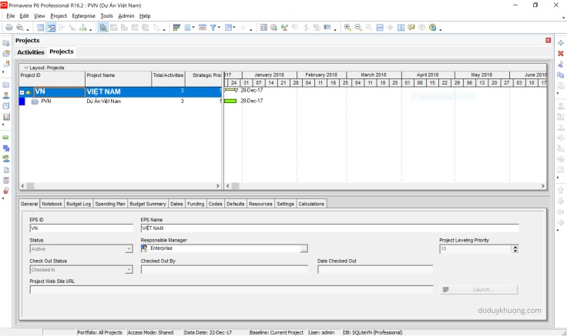Click the EPS ID input field
Screen dimensions: 567x336
82,228
